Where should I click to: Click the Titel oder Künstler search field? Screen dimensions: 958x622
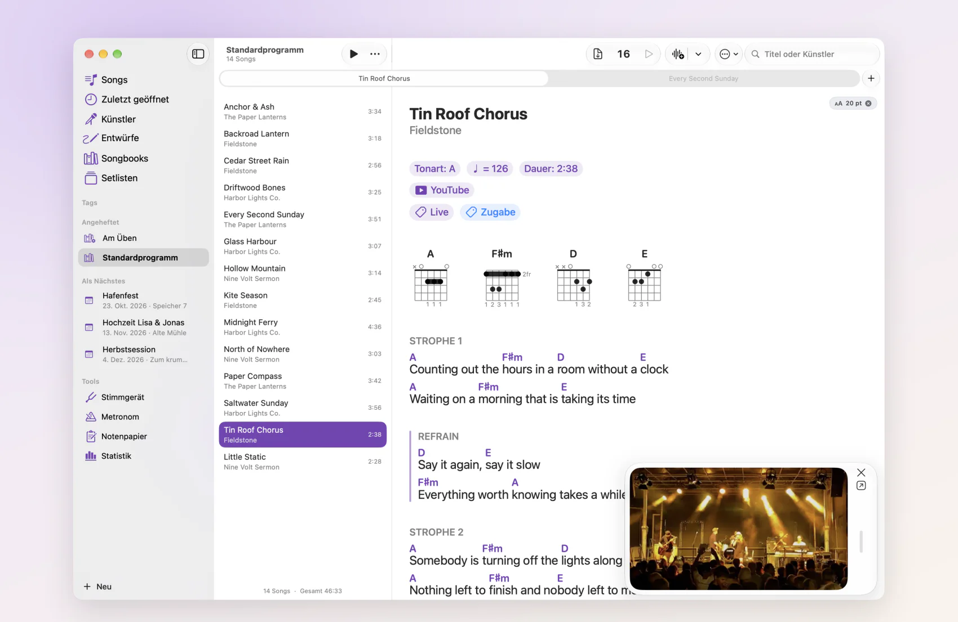click(813, 54)
